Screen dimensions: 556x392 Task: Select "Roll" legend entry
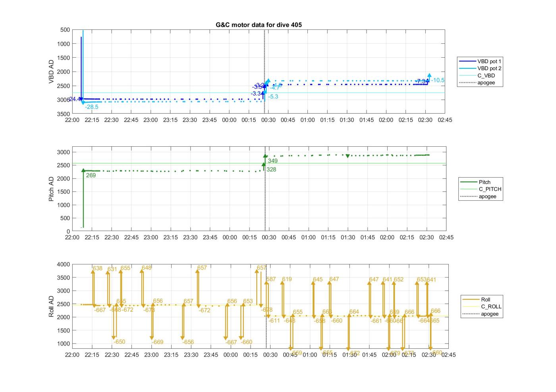482,299
